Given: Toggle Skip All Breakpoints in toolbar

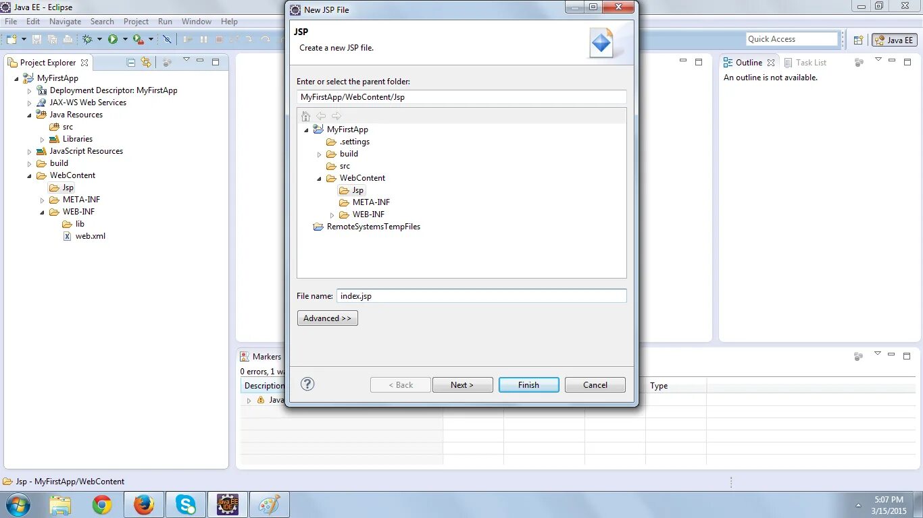Looking at the screenshot, I should pyautogui.click(x=168, y=40).
